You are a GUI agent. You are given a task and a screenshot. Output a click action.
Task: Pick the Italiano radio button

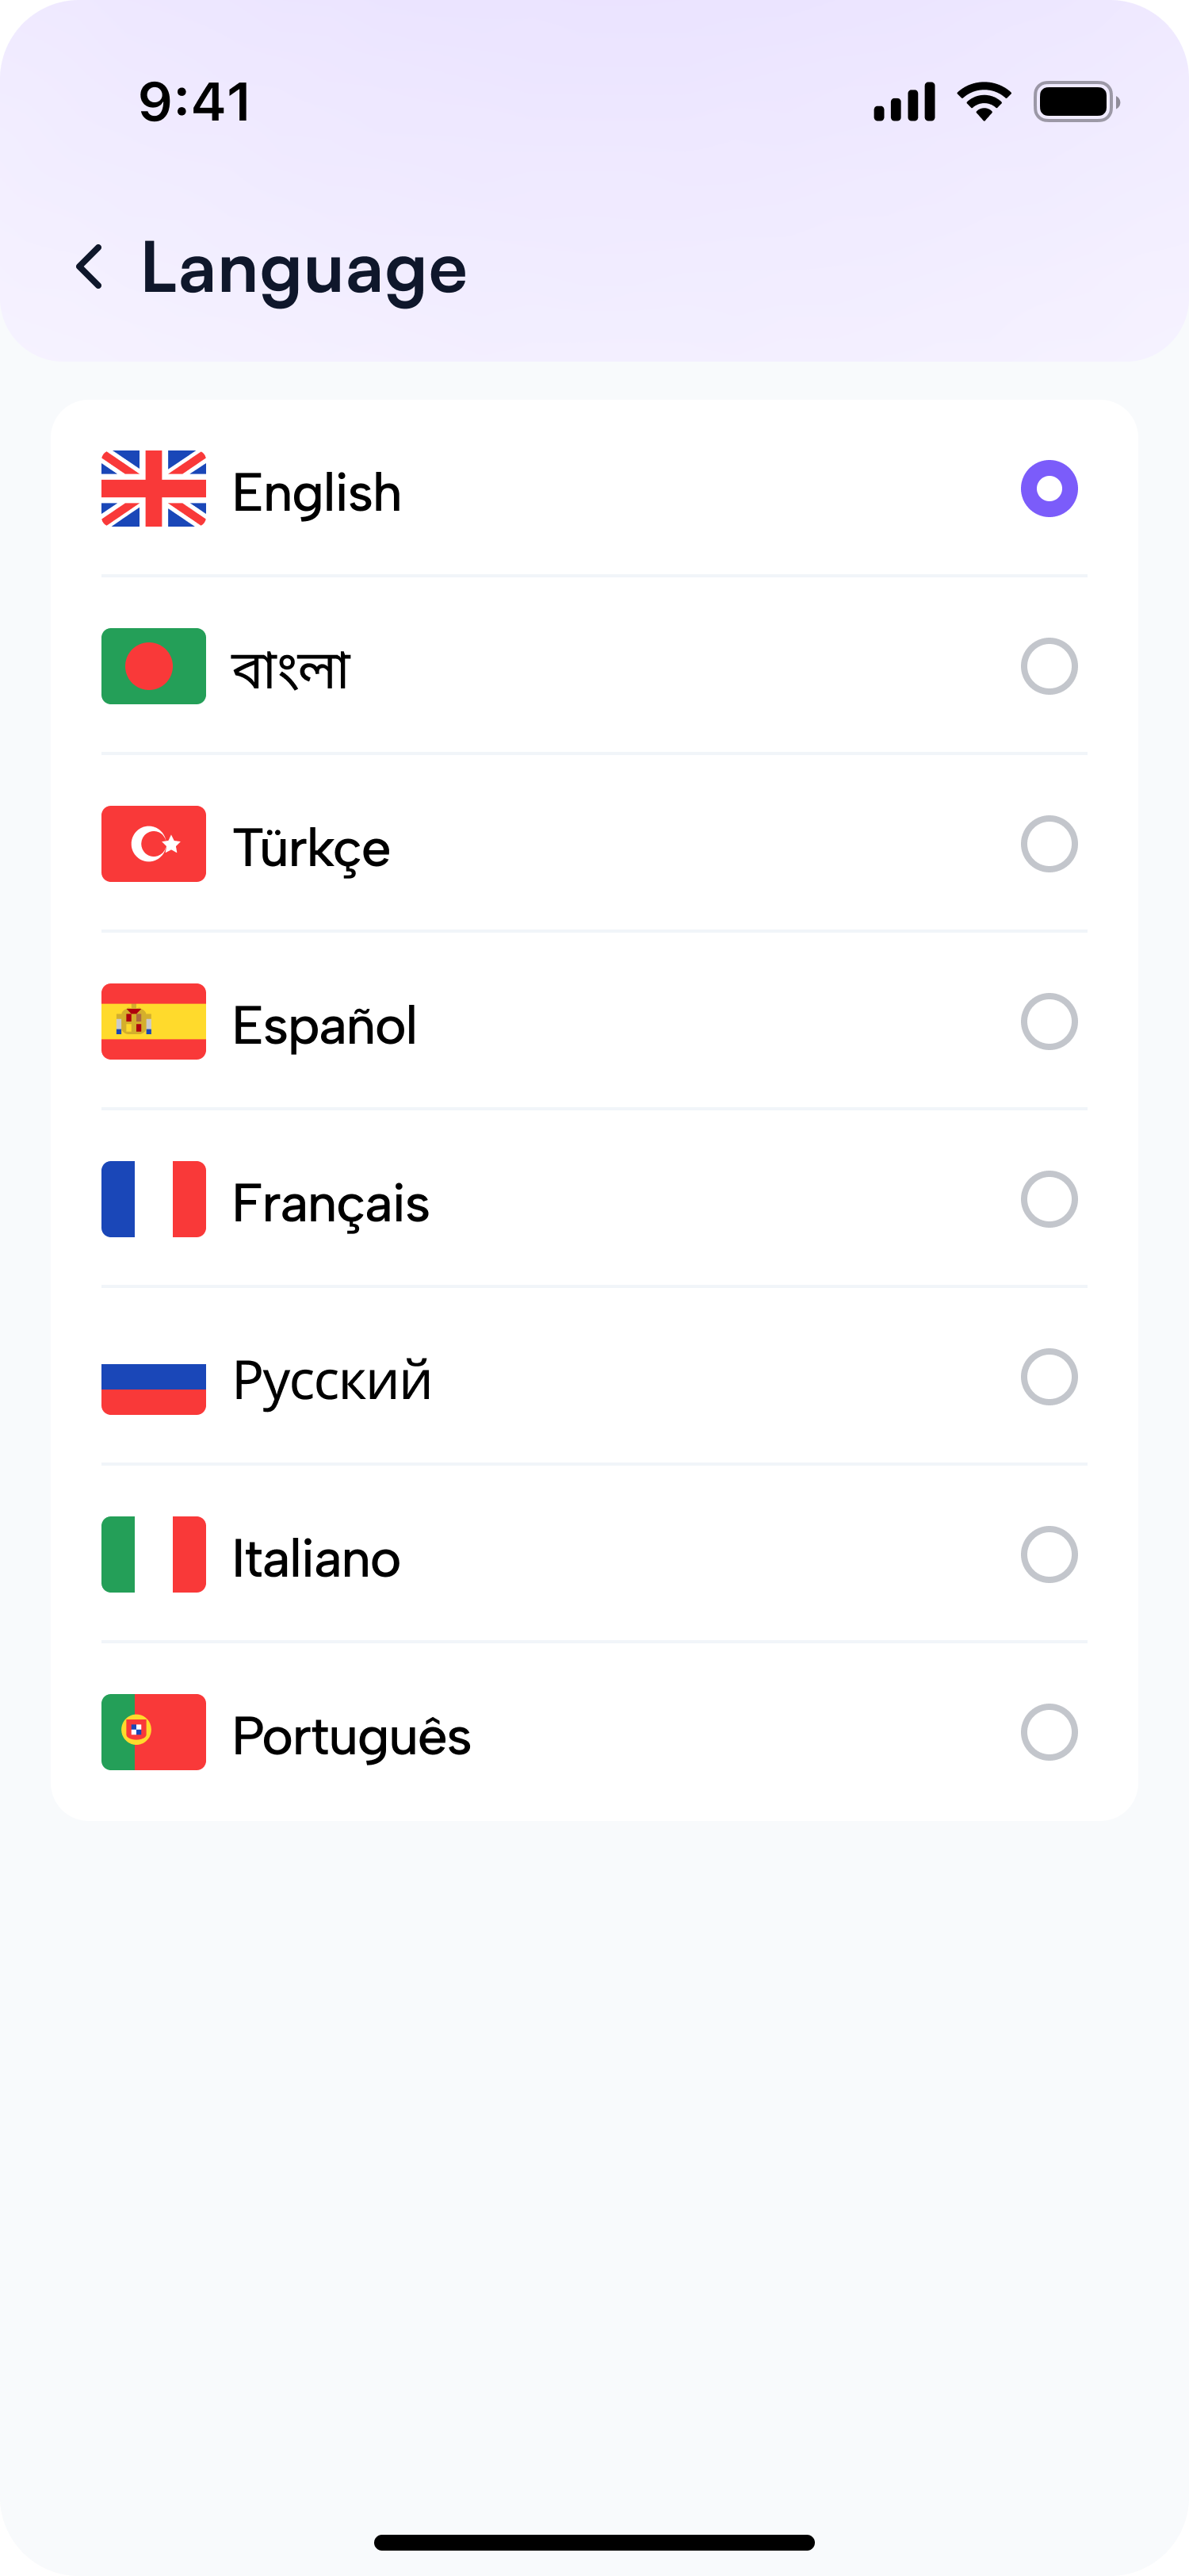pos(1049,1554)
